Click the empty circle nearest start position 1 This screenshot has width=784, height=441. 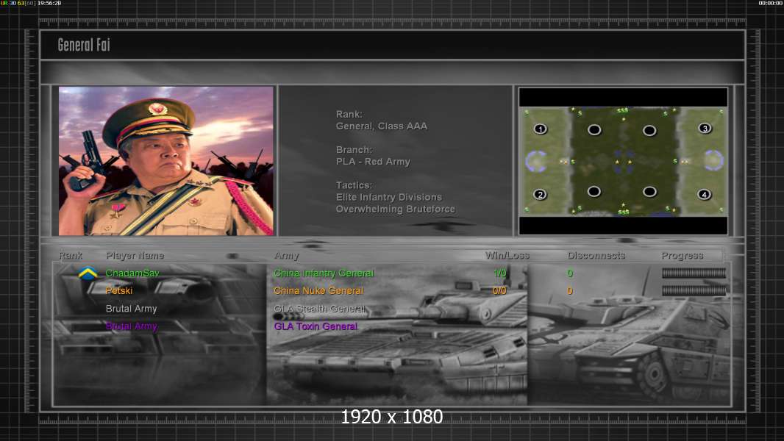[594, 130]
